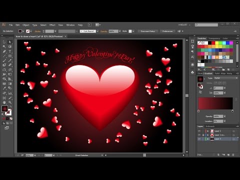Expand the Layer 1 copy disclosure triangle
Screen dimensions: 240x180
click(x=207, y=135)
